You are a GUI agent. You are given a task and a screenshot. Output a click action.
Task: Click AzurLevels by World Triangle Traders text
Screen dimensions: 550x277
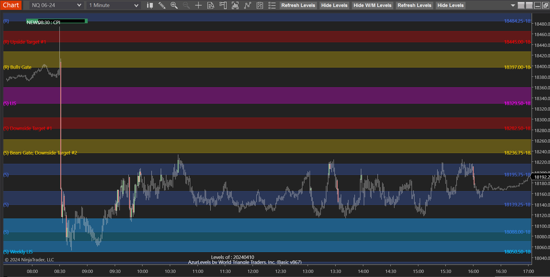pyautogui.click(x=245, y=262)
